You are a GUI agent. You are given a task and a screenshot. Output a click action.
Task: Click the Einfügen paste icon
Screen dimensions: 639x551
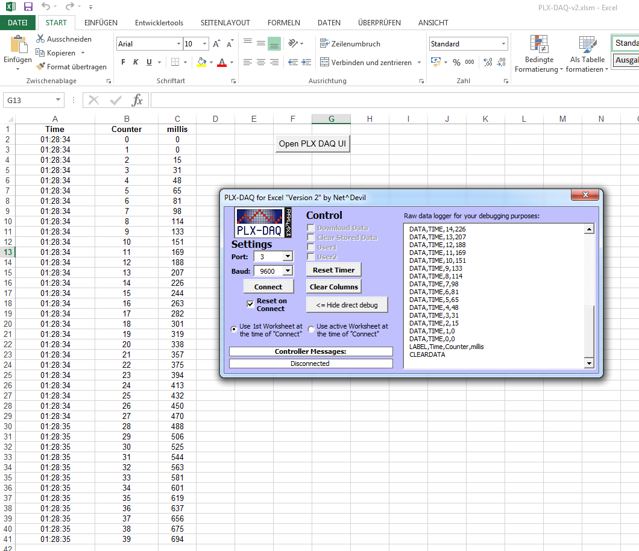[17, 44]
